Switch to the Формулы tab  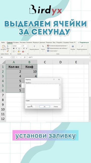(x=36, y=43)
